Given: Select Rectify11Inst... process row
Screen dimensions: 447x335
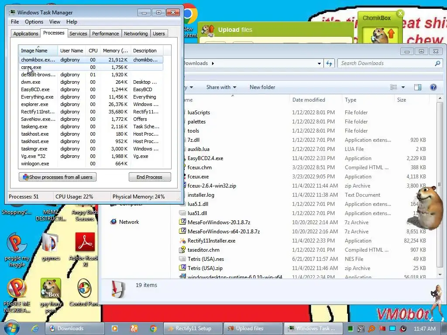Looking at the screenshot, I should click(x=91, y=112).
